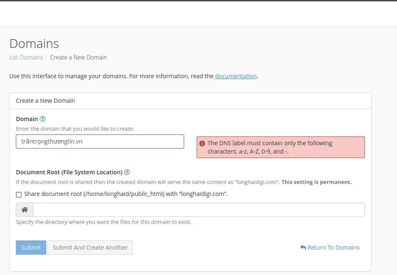Click the Domains page heading
Screen dimensions: 397x275
[34, 44]
